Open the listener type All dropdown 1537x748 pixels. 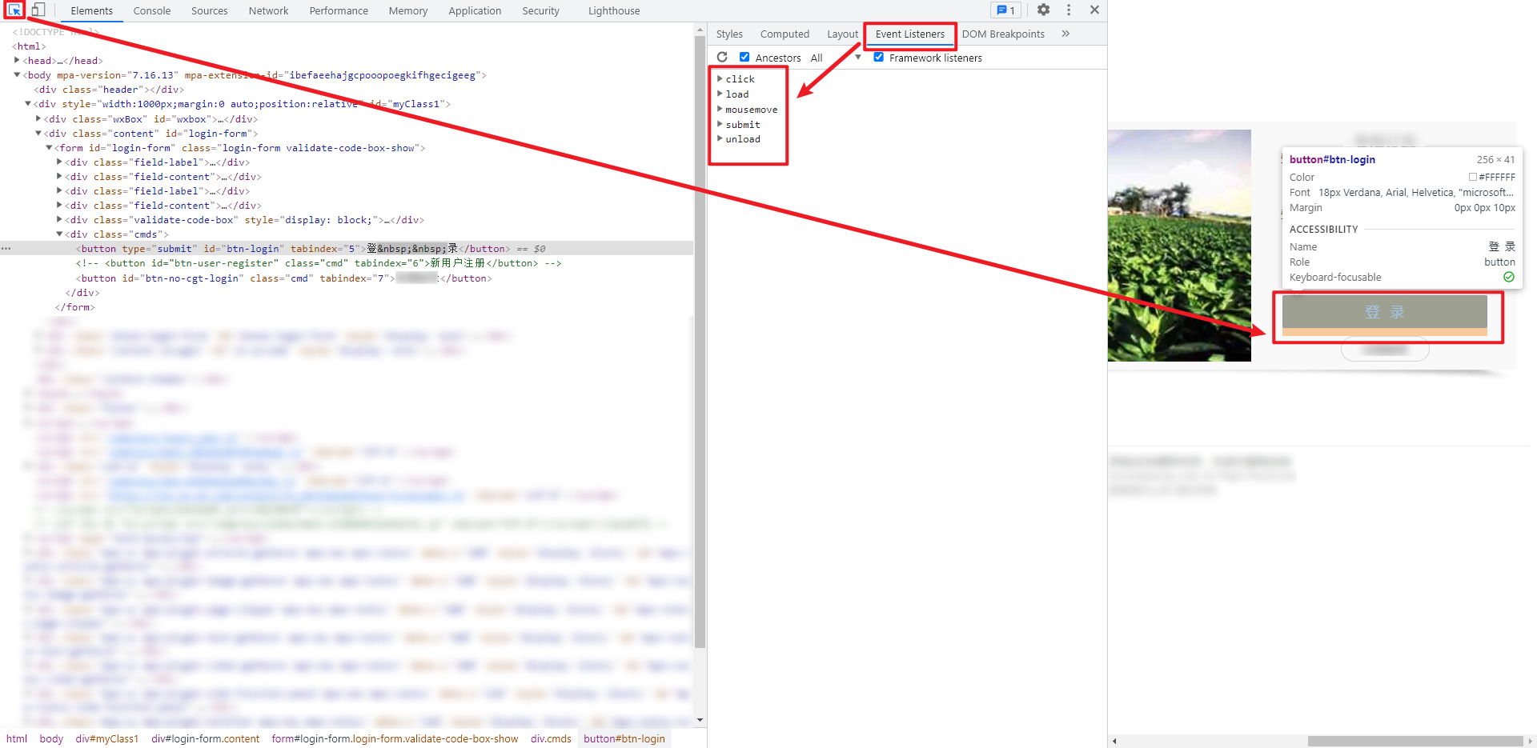[x=836, y=58]
